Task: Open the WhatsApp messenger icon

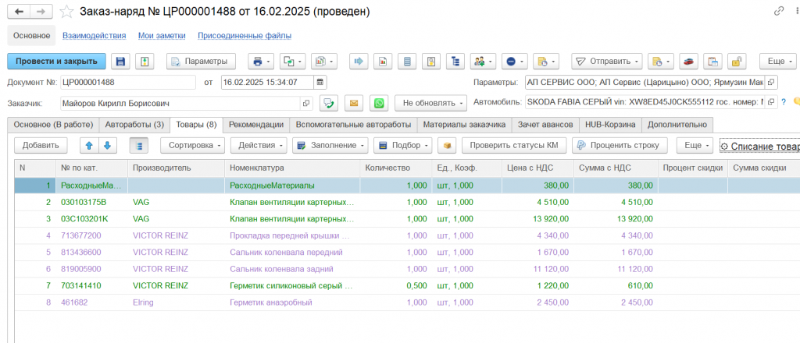Action: pos(379,103)
